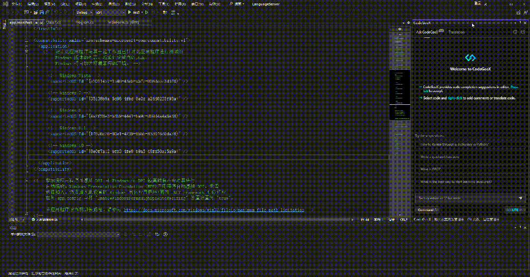The width and height of the screenshot is (530, 277).
Task: Click Start Without Debugging outline play icon
Action: (147, 12)
